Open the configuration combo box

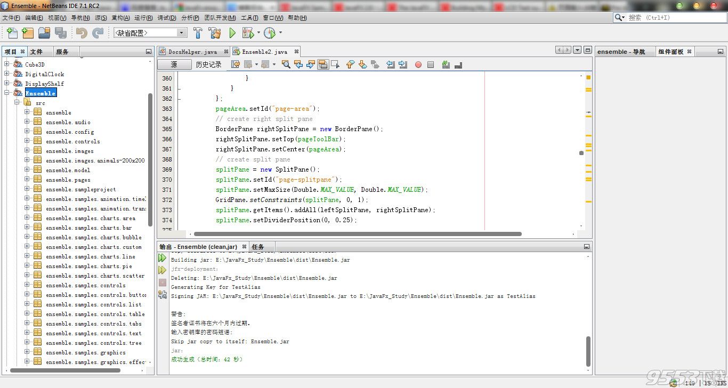[150, 33]
